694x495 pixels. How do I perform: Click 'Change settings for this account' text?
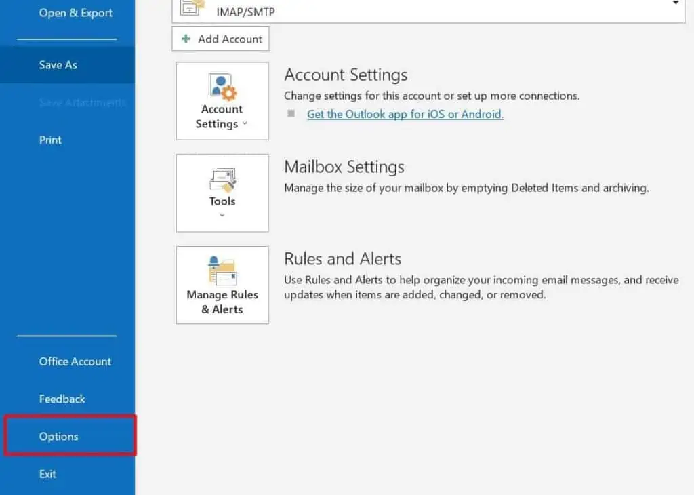tap(432, 96)
